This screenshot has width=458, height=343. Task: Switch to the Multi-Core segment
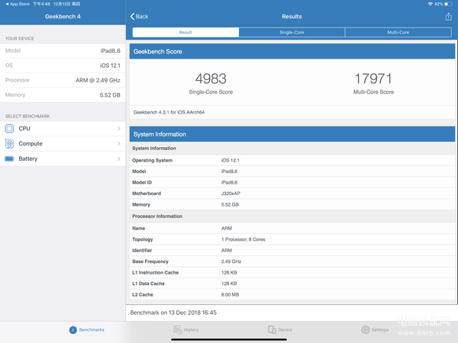click(x=398, y=32)
